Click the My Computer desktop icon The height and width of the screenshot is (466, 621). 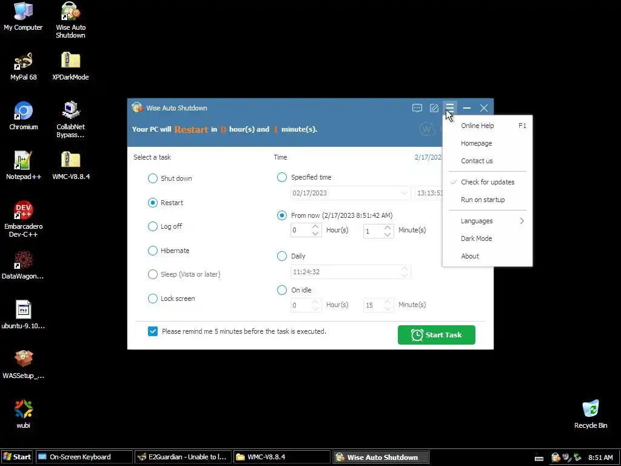[23, 17]
